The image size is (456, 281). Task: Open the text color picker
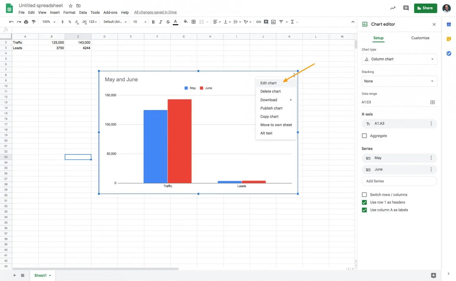click(x=175, y=22)
